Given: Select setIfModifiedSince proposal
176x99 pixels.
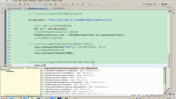Looking at the screenshot, I should coord(67,85).
